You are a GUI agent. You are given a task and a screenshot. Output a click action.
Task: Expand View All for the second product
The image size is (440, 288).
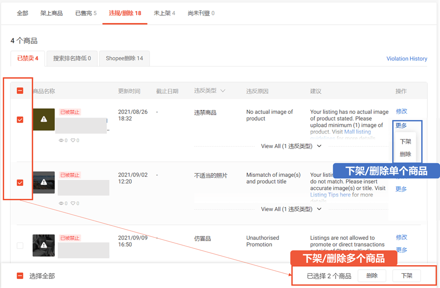click(291, 209)
